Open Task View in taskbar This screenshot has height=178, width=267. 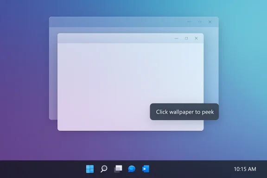coord(118,169)
